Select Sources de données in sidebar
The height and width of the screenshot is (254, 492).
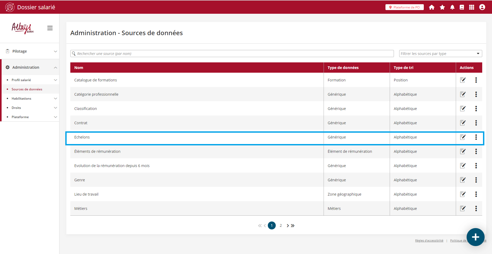[27, 89]
